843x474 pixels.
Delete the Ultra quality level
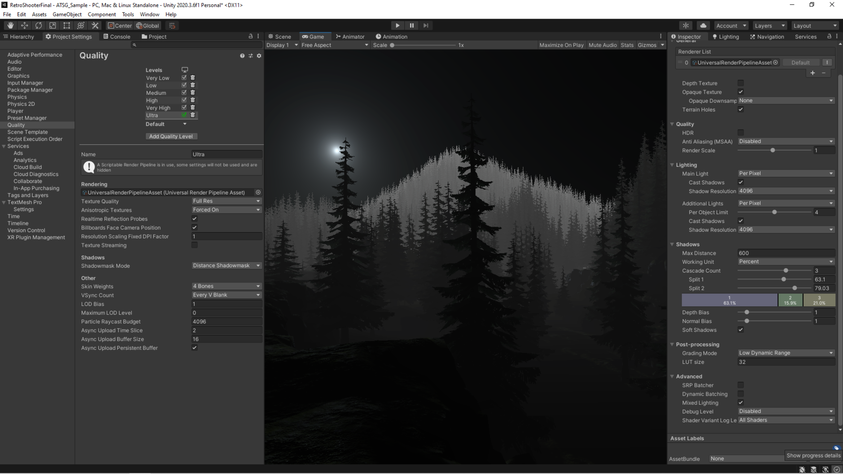coord(193,115)
